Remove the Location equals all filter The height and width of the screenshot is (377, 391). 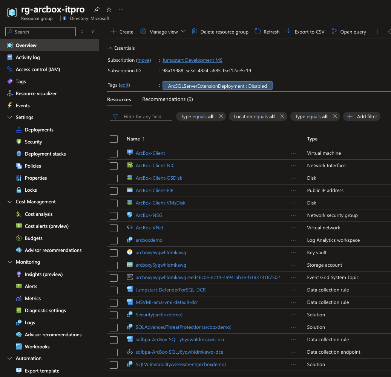click(x=282, y=116)
